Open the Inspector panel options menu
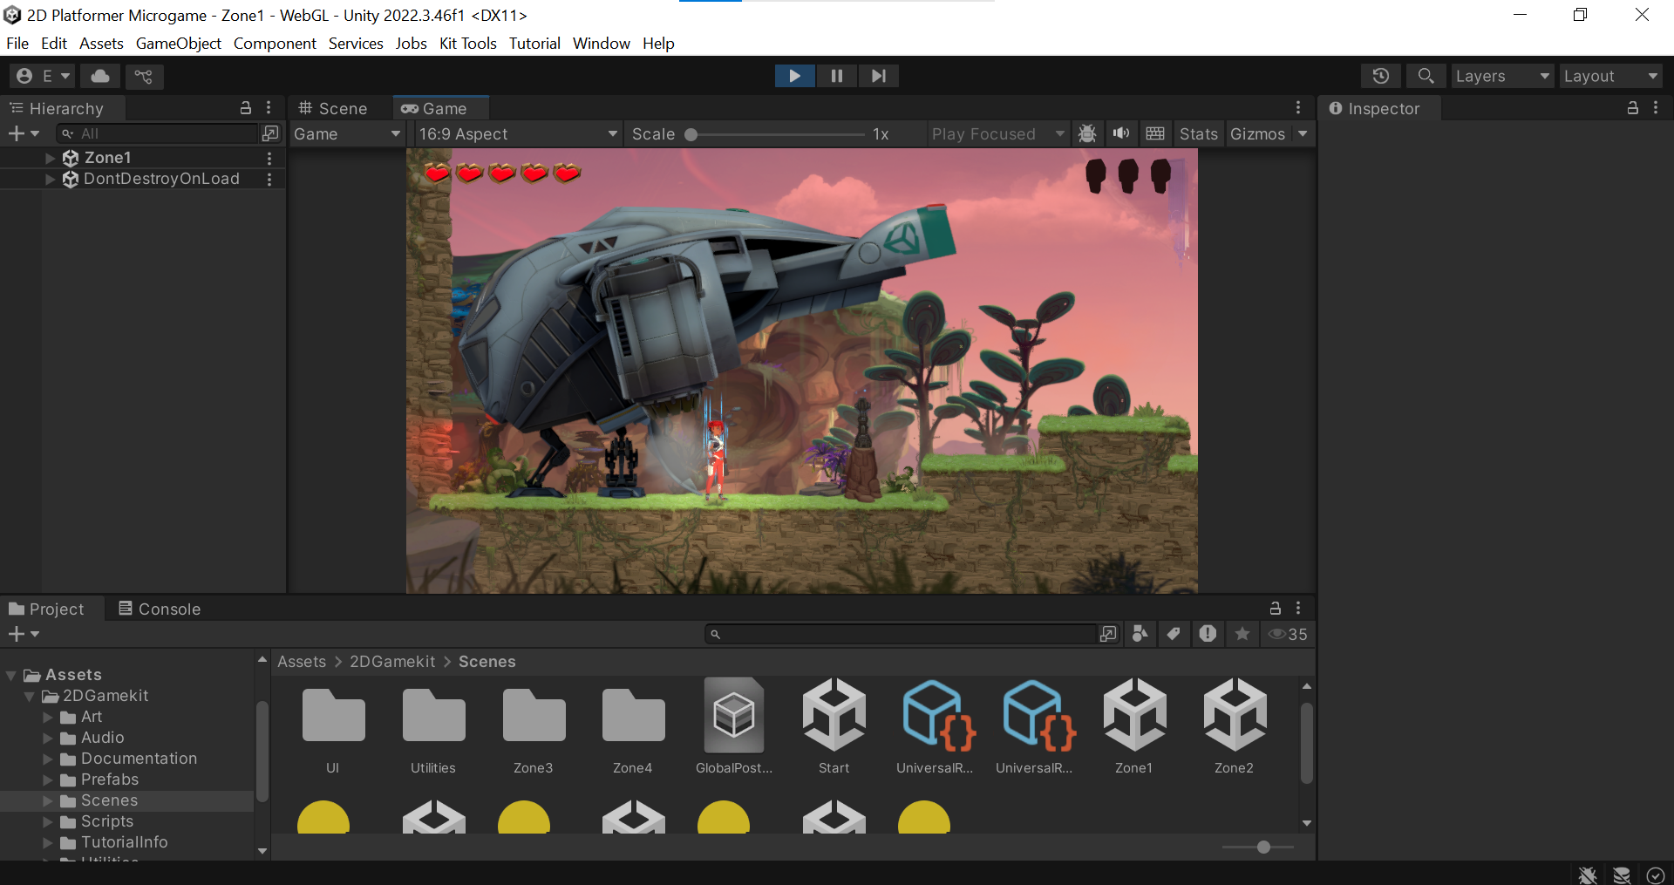This screenshot has height=885, width=1674. tap(1656, 108)
